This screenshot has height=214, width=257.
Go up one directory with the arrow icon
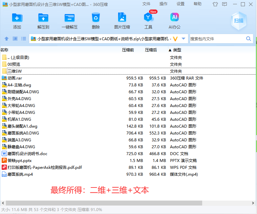(7, 39)
